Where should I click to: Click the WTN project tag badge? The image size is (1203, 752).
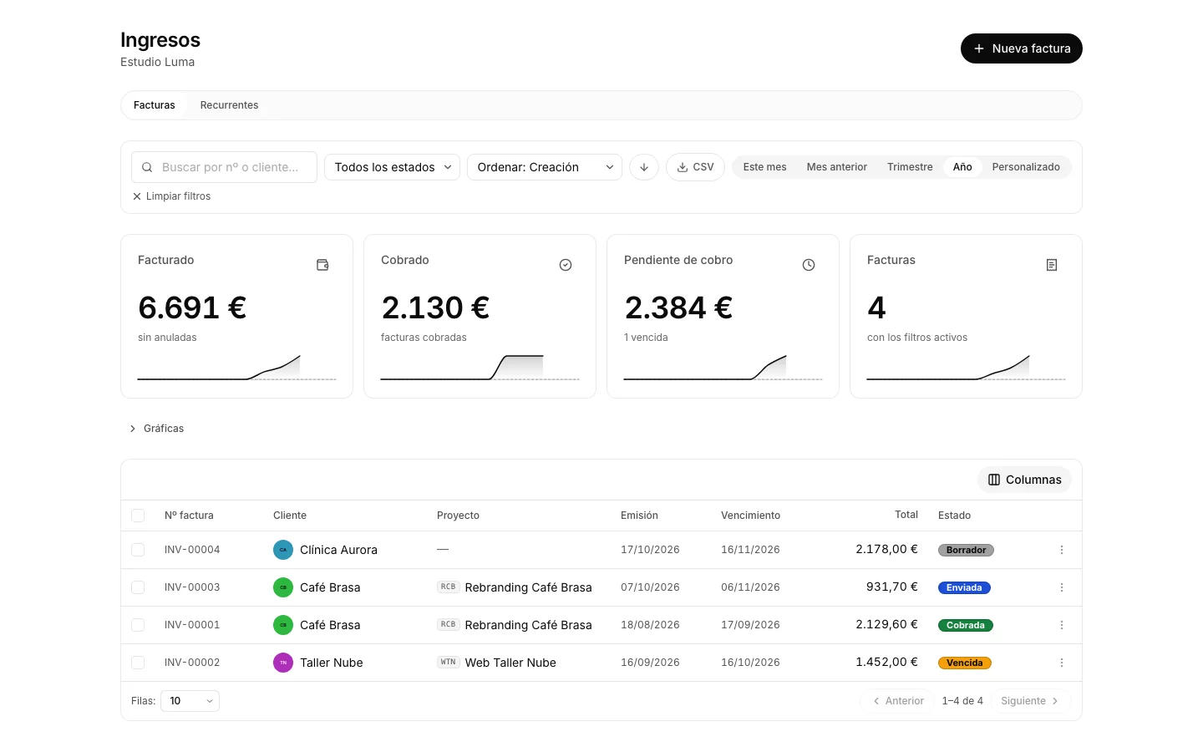(449, 663)
